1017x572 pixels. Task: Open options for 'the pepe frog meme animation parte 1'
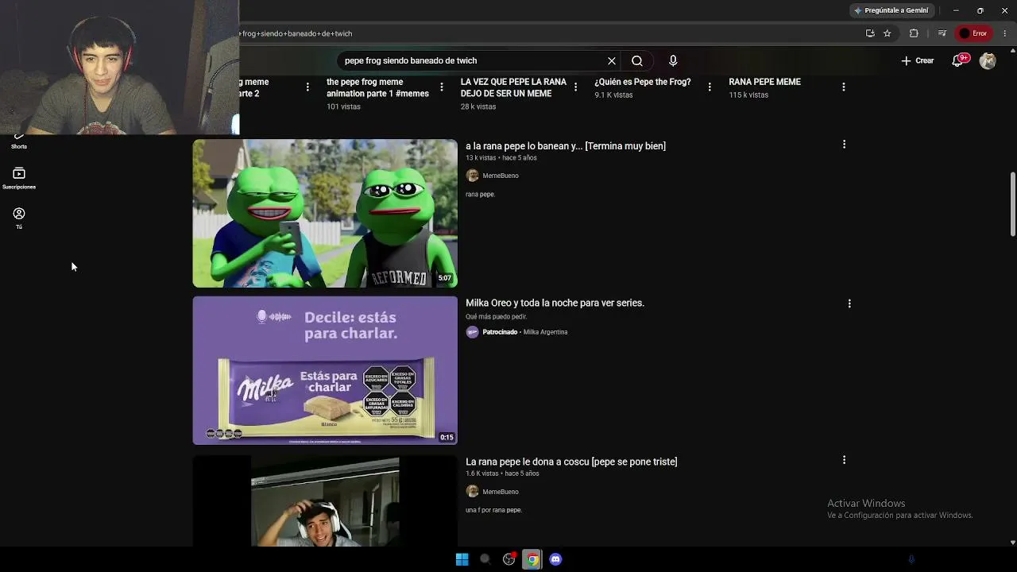(442, 87)
